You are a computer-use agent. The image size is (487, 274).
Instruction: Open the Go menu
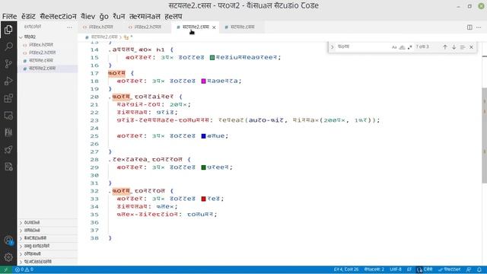[x=104, y=17]
